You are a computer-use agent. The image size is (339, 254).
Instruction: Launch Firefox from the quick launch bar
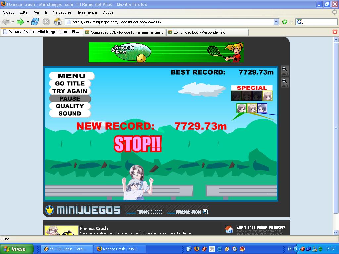click(x=197, y=249)
